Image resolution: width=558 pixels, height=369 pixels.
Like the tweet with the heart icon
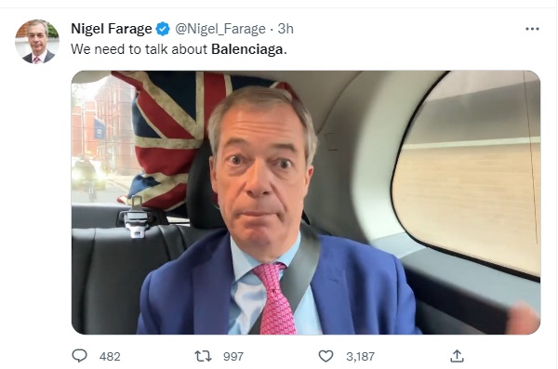[x=325, y=356]
